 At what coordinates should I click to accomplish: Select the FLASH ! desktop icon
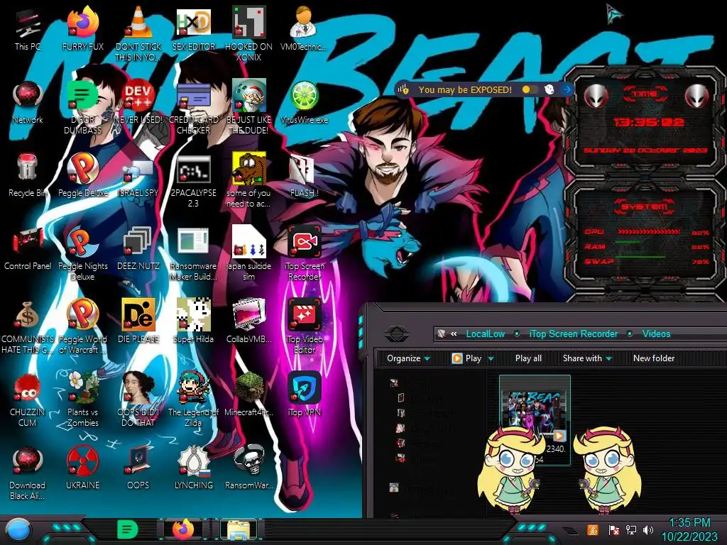click(x=304, y=175)
